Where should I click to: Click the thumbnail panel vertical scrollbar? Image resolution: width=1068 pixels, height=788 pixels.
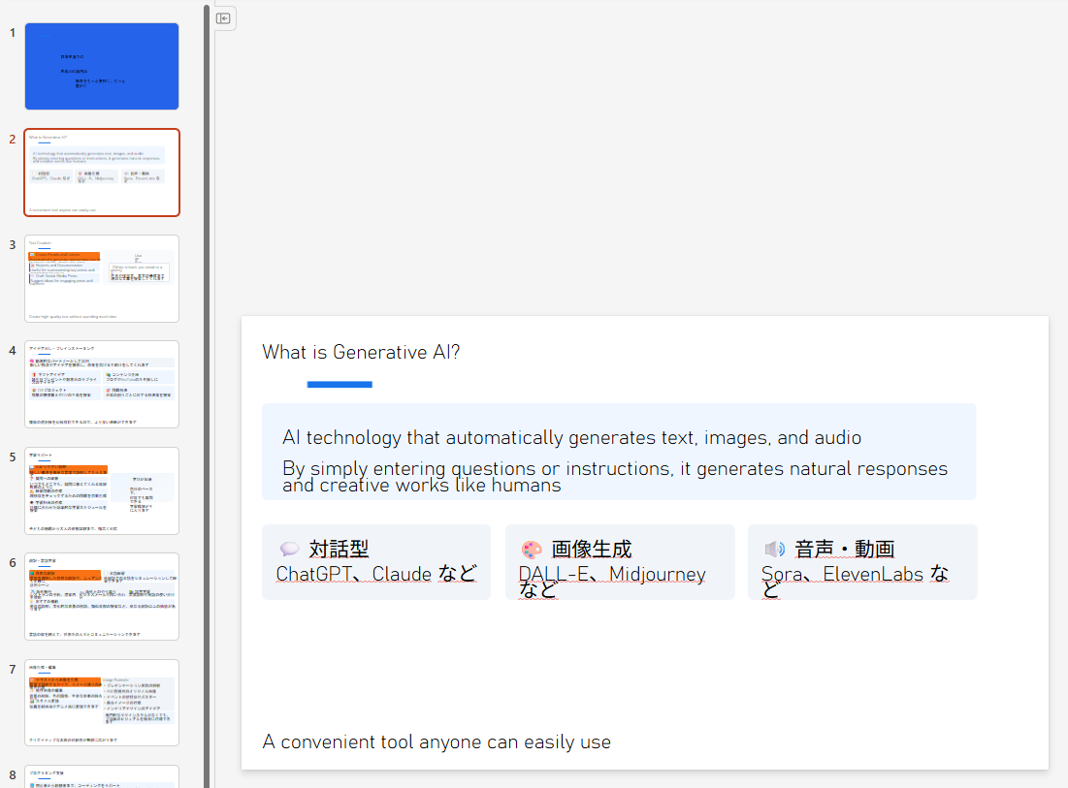pyautogui.click(x=207, y=394)
